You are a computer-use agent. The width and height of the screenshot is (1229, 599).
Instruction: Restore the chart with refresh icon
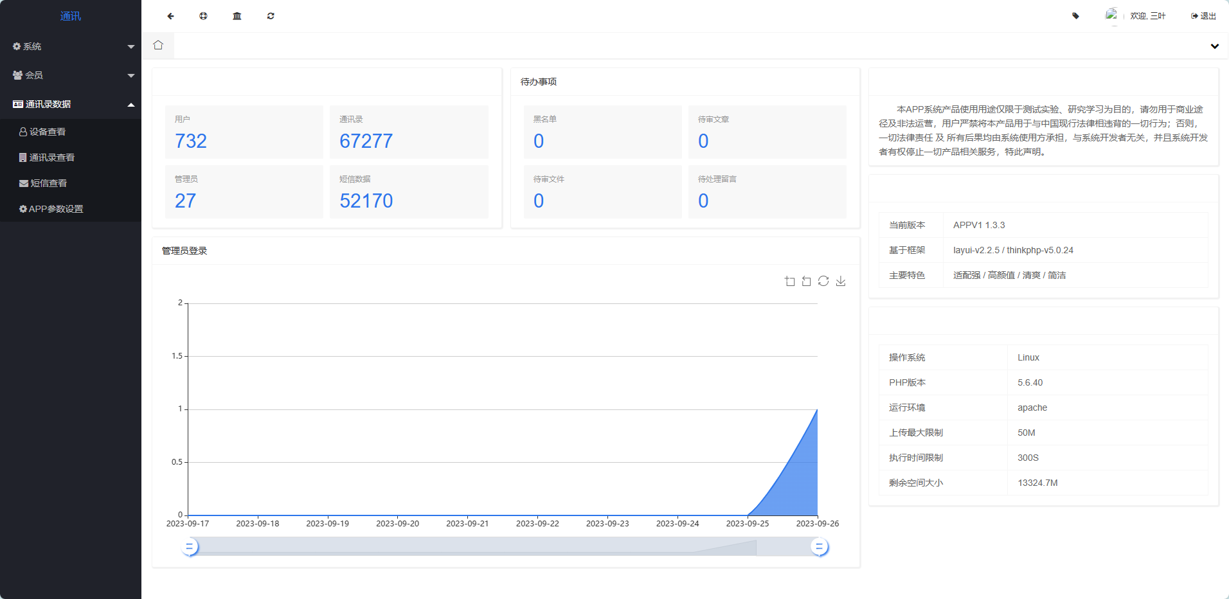(823, 282)
